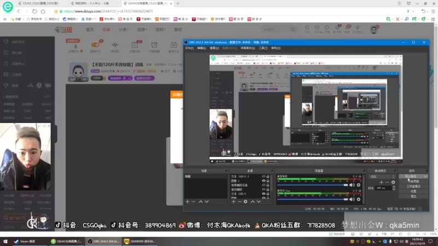Open second mixer channel settings gear

359,199
